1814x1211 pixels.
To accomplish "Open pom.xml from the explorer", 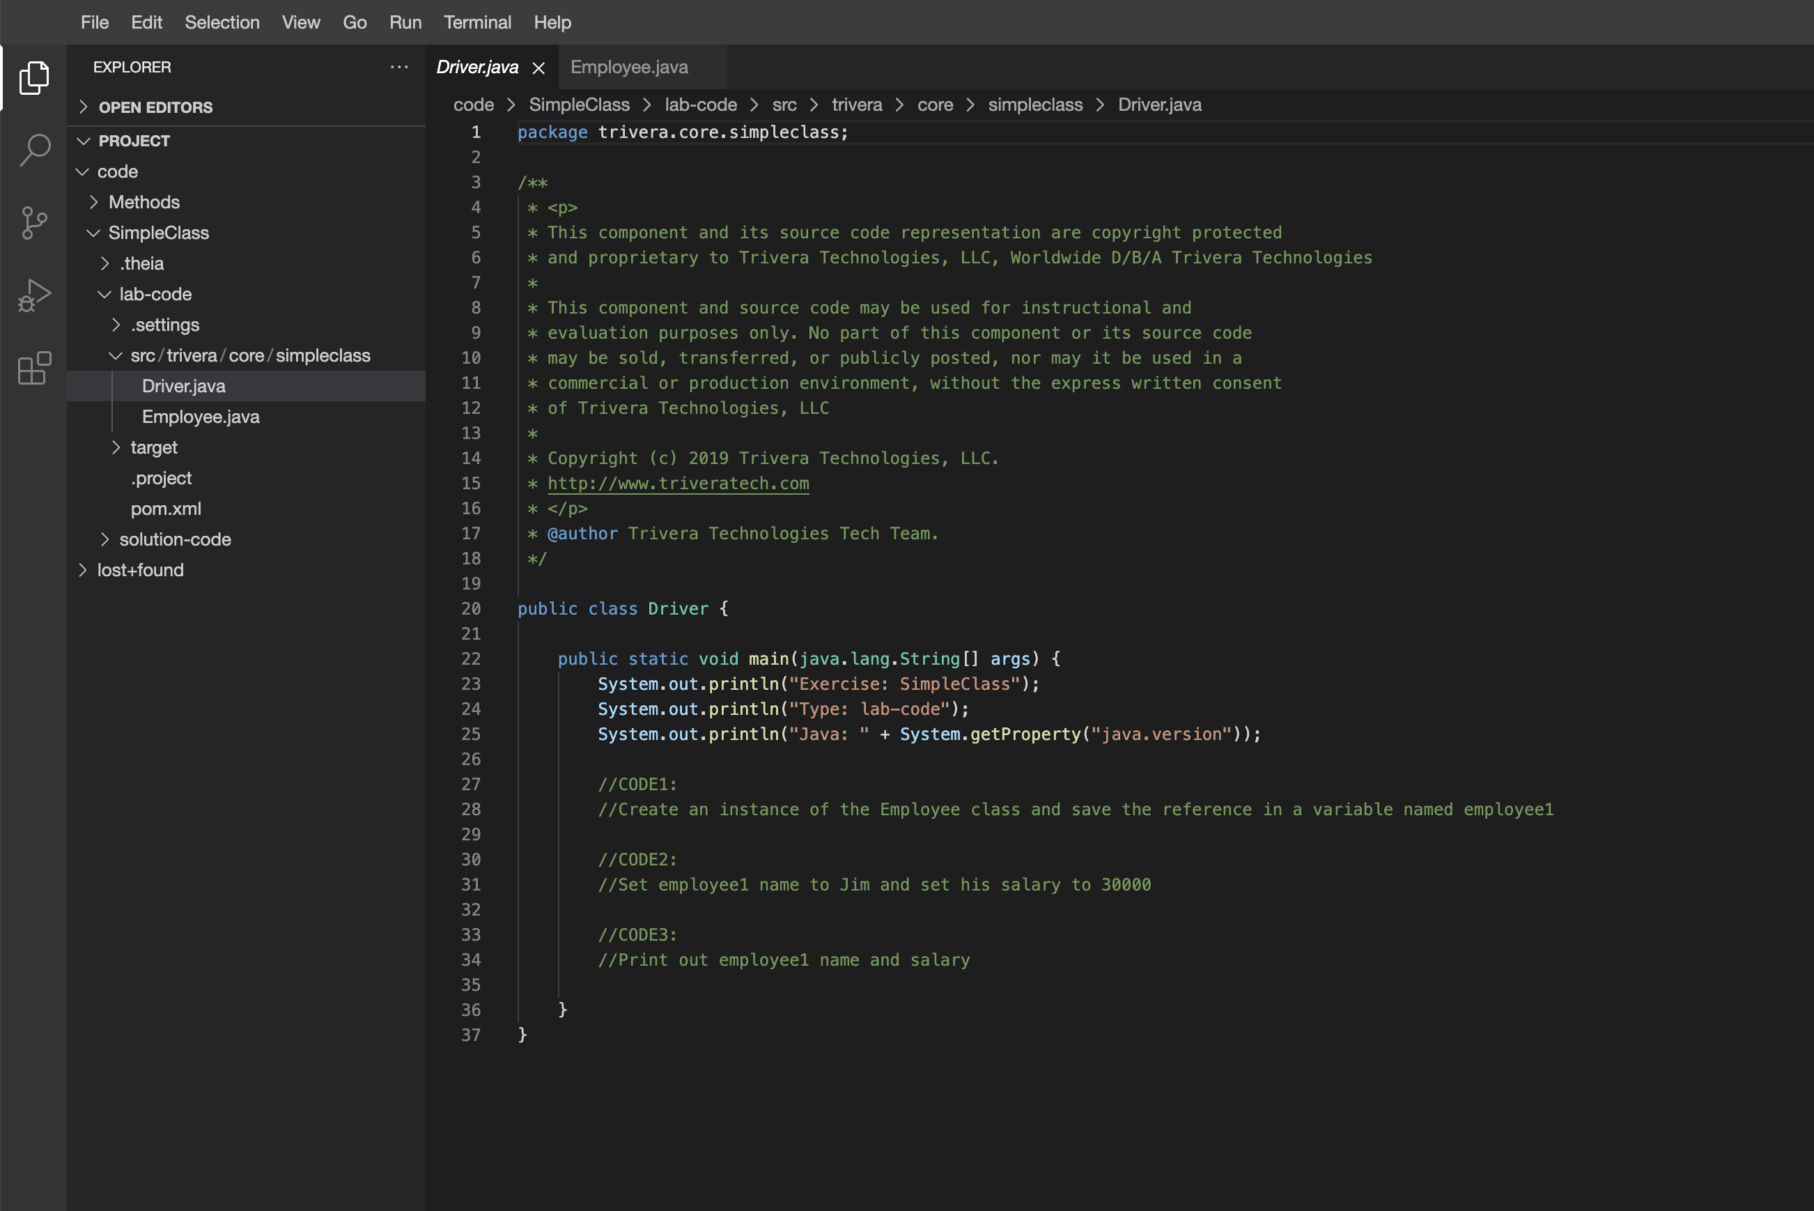I will (165, 509).
